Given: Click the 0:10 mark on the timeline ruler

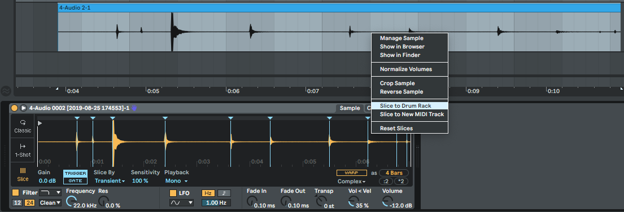Looking at the screenshot, I should click(x=553, y=91).
